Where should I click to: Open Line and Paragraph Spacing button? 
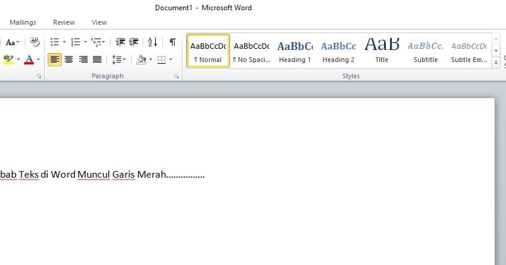(x=118, y=60)
